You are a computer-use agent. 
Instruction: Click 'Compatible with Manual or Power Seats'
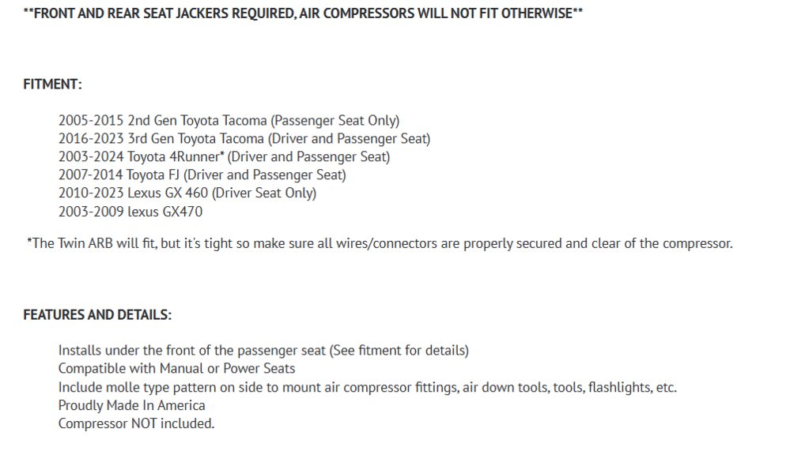pyautogui.click(x=176, y=369)
